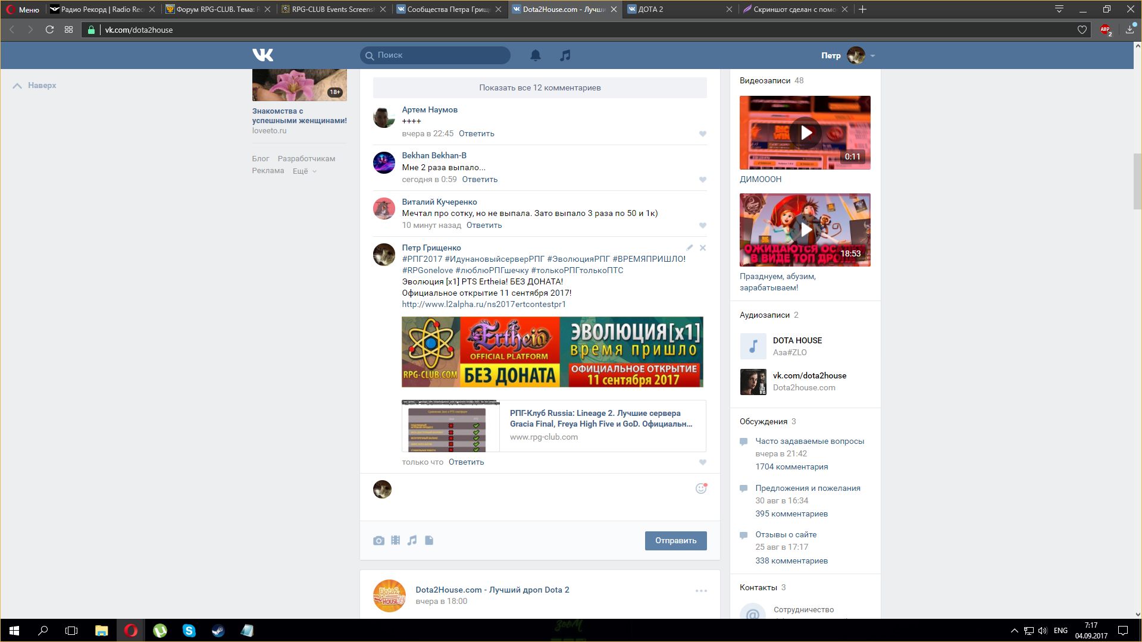Image resolution: width=1142 pixels, height=642 pixels.
Task: Click the page vertical scrollbar thumb
Action: pyautogui.click(x=1137, y=181)
